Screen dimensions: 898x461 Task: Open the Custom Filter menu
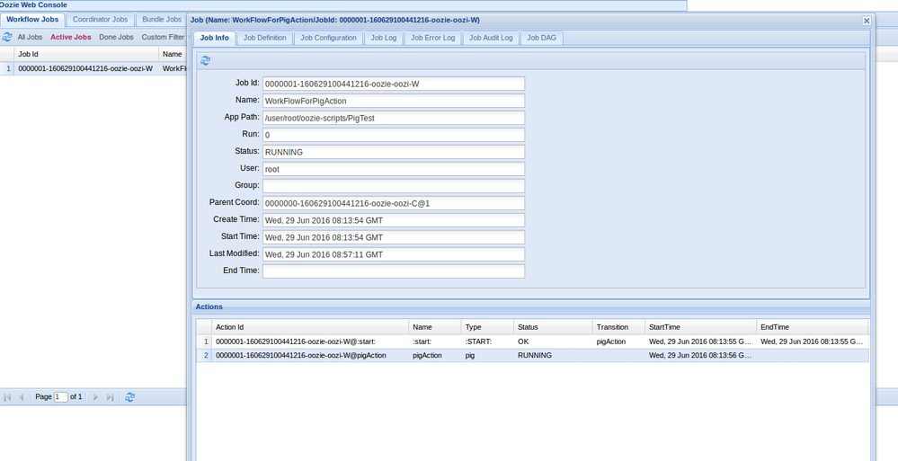(x=164, y=37)
